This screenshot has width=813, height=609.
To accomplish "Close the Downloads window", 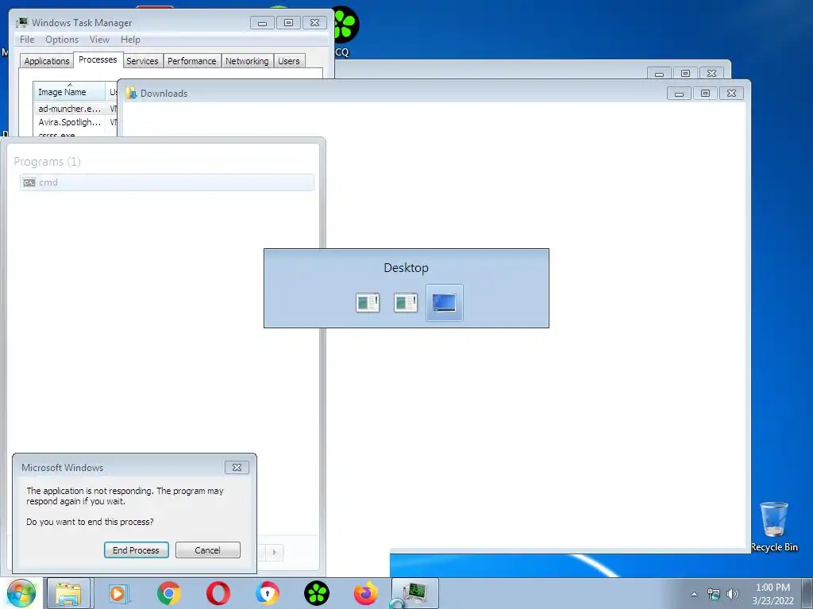I will 731,94.
